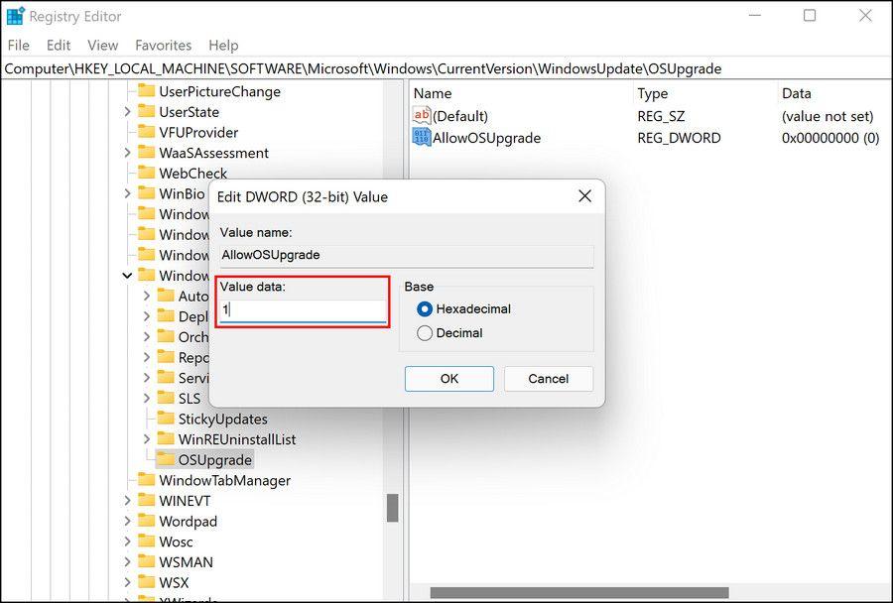Screen dimensions: 893x603
Task: Click the WindowTabManager folder icon
Action: point(146,481)
